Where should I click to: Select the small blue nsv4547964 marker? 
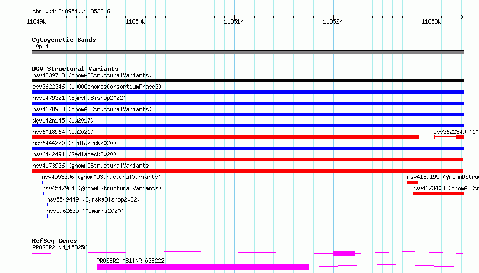click(43, 193)
